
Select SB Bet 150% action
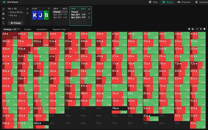tap(77, 17)
